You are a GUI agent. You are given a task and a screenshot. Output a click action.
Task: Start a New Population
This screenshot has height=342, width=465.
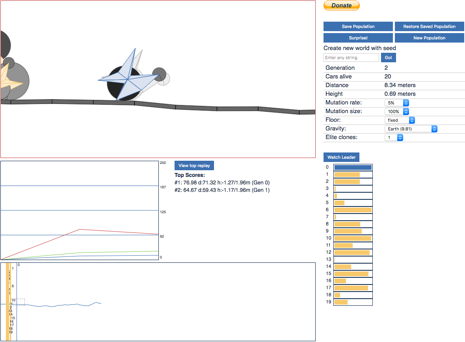[429, 38]
